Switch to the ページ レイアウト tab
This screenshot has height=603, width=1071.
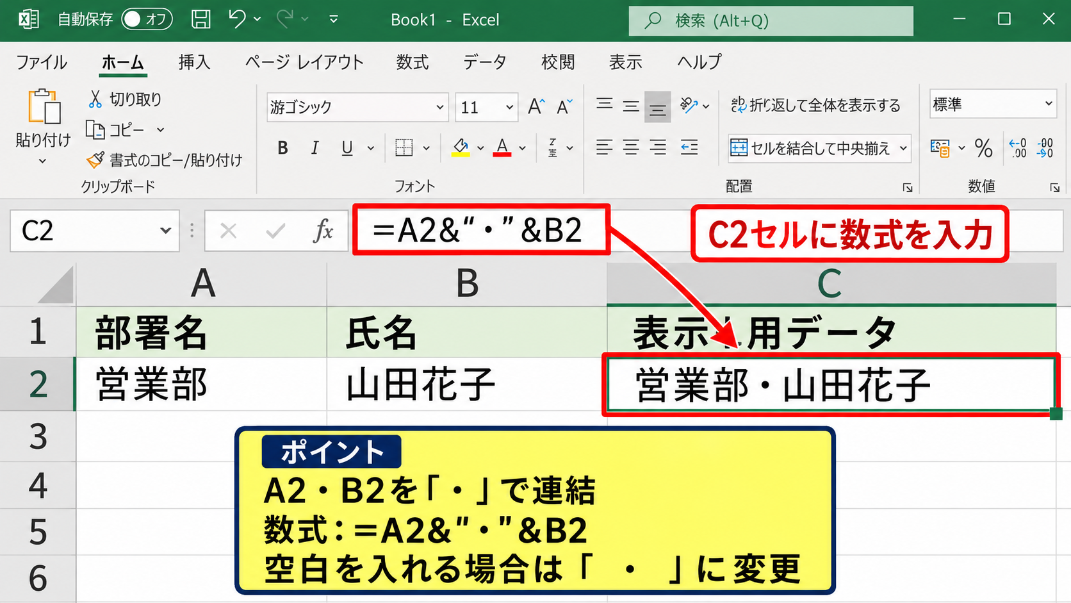point(304,62)
